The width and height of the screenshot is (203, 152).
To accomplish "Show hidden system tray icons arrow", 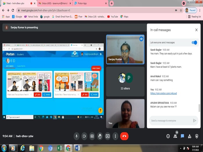I will (181, 148).
